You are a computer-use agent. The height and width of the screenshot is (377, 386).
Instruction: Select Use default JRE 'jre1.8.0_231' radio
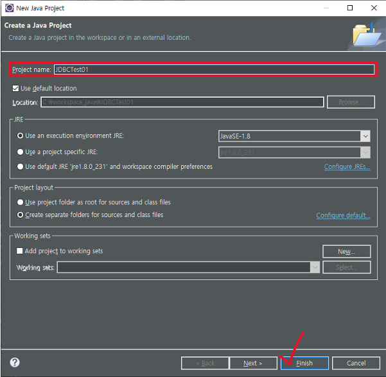click(x=20, y=167)
